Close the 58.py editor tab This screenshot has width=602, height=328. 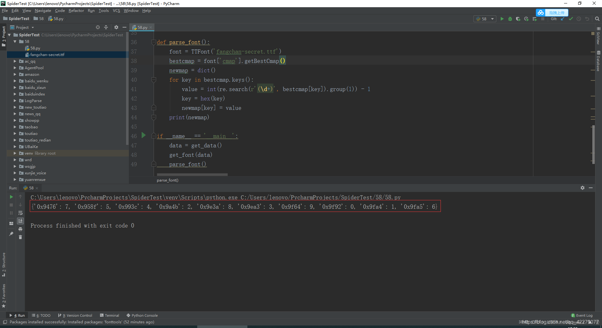151,27
